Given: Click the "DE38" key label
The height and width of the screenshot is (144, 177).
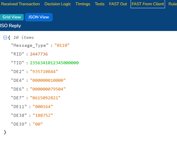Looking at the screenshot, I should coord(19,115).
